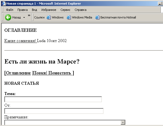
Task: Focus the Тема input field
Action: point(53,99)
